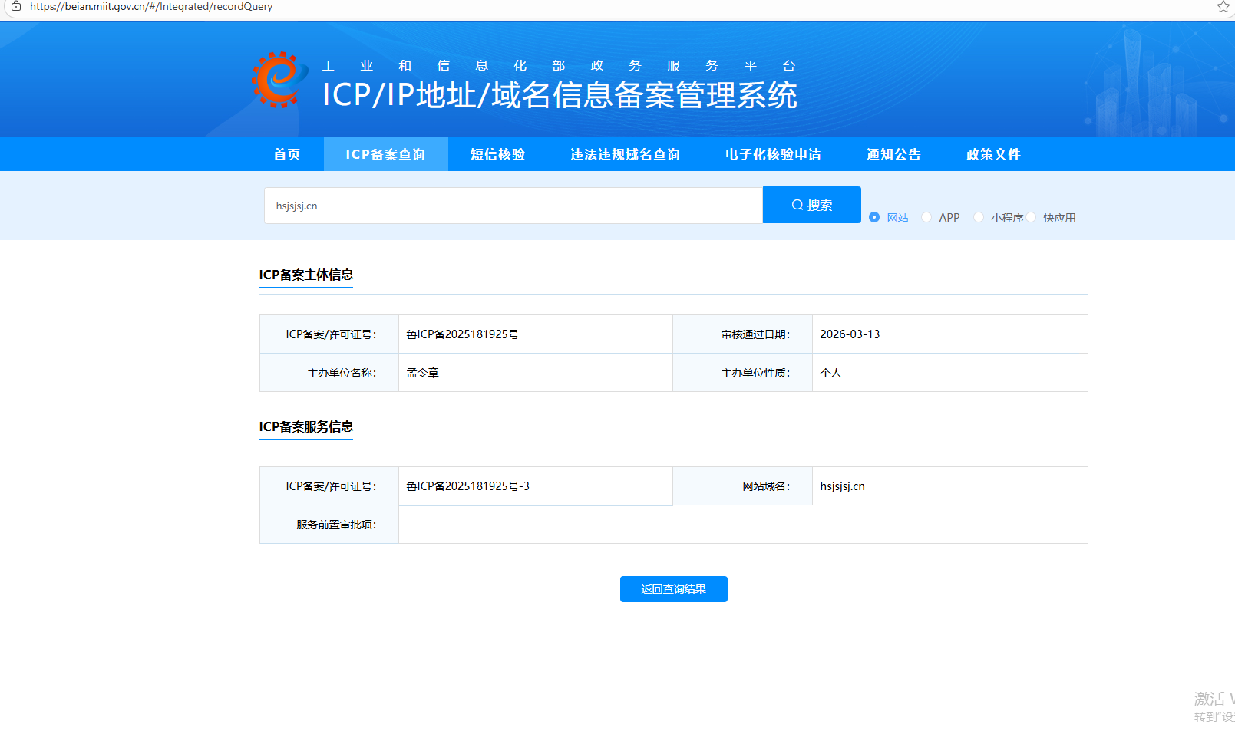Click the bookmark star icon

pyautogui.click(x=1223, y=7)
